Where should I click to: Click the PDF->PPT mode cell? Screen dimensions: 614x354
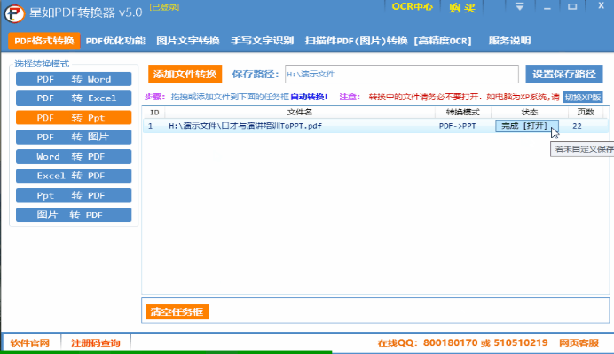pos(457,126)
